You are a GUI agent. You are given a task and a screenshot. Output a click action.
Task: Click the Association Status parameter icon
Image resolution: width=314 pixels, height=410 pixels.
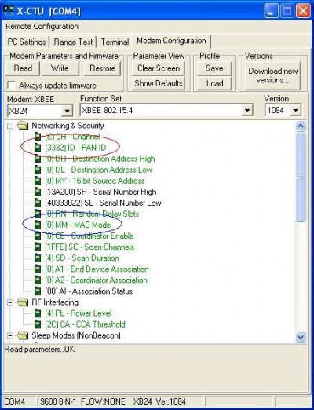(38, 291)
